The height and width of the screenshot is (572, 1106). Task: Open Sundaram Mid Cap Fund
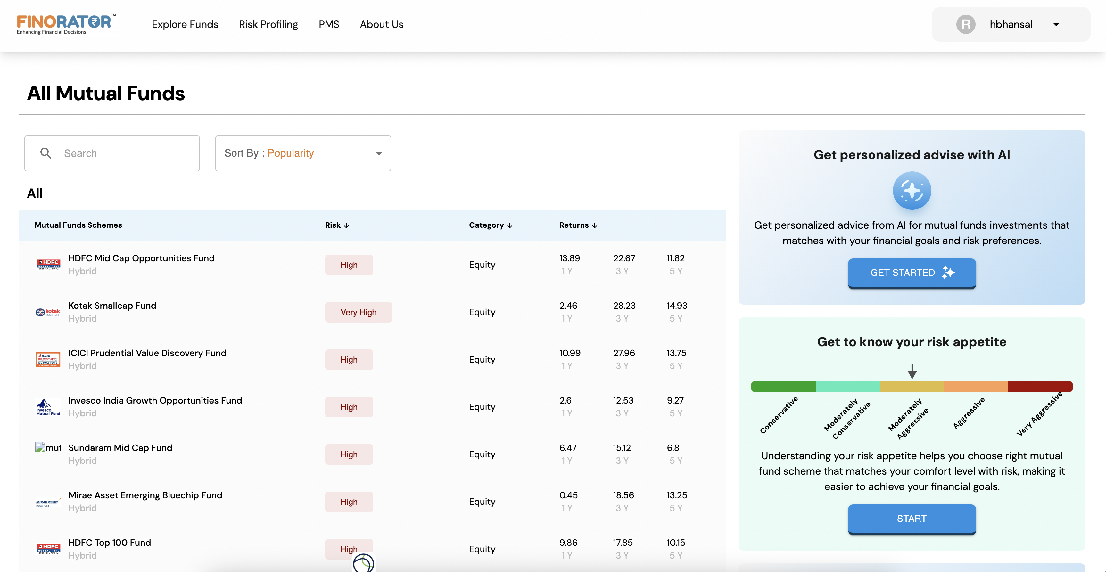[120, 447]
